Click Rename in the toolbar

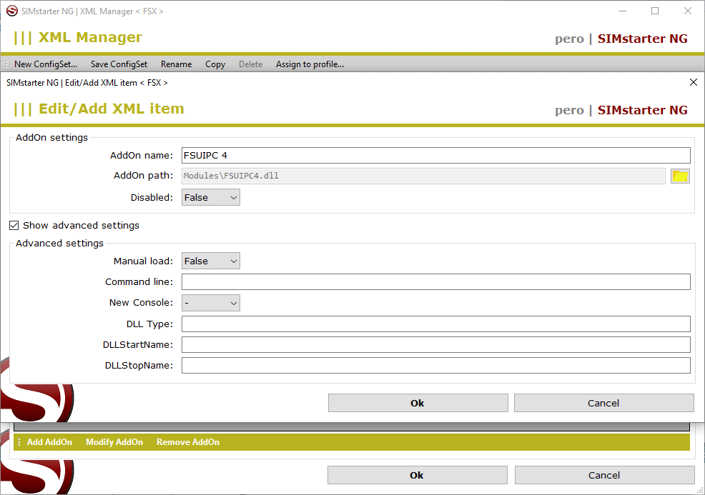176,64
